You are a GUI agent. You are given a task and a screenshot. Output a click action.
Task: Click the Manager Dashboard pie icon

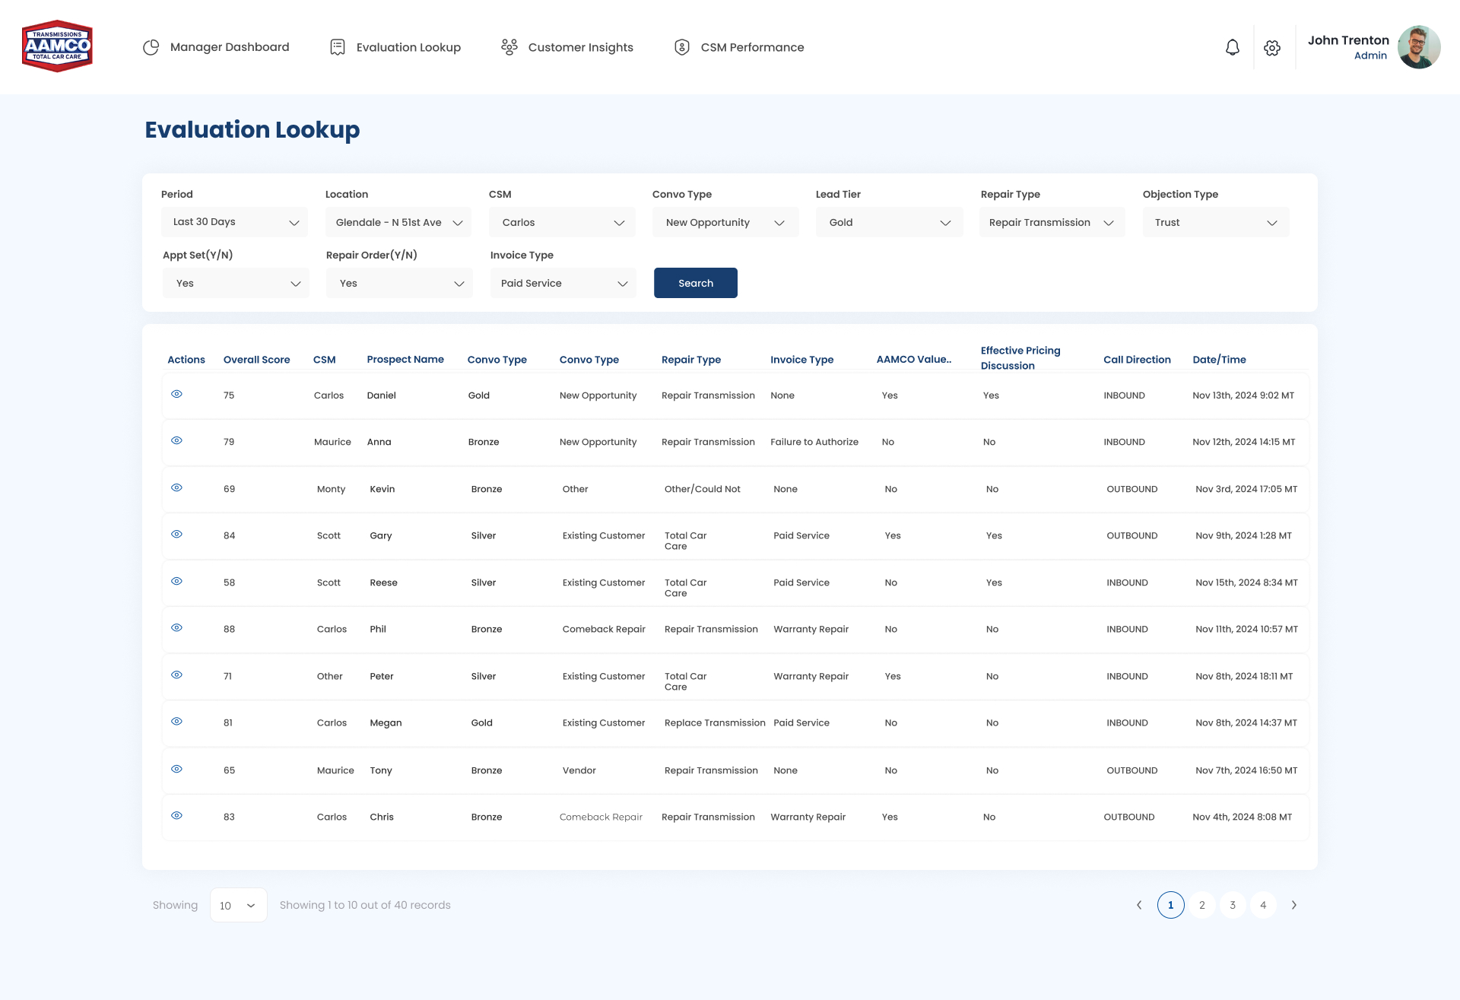(151, 47)
